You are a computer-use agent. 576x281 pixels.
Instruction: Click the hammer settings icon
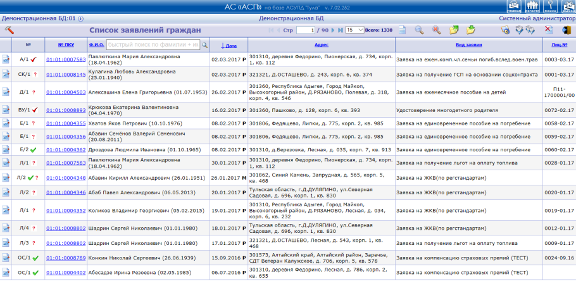click(x=9, y=30)
